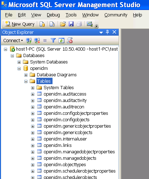Expand the System Databases folder

click(x=19, y=62)
